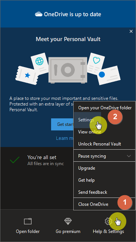Click the Help & Settings gear icon

108,221
